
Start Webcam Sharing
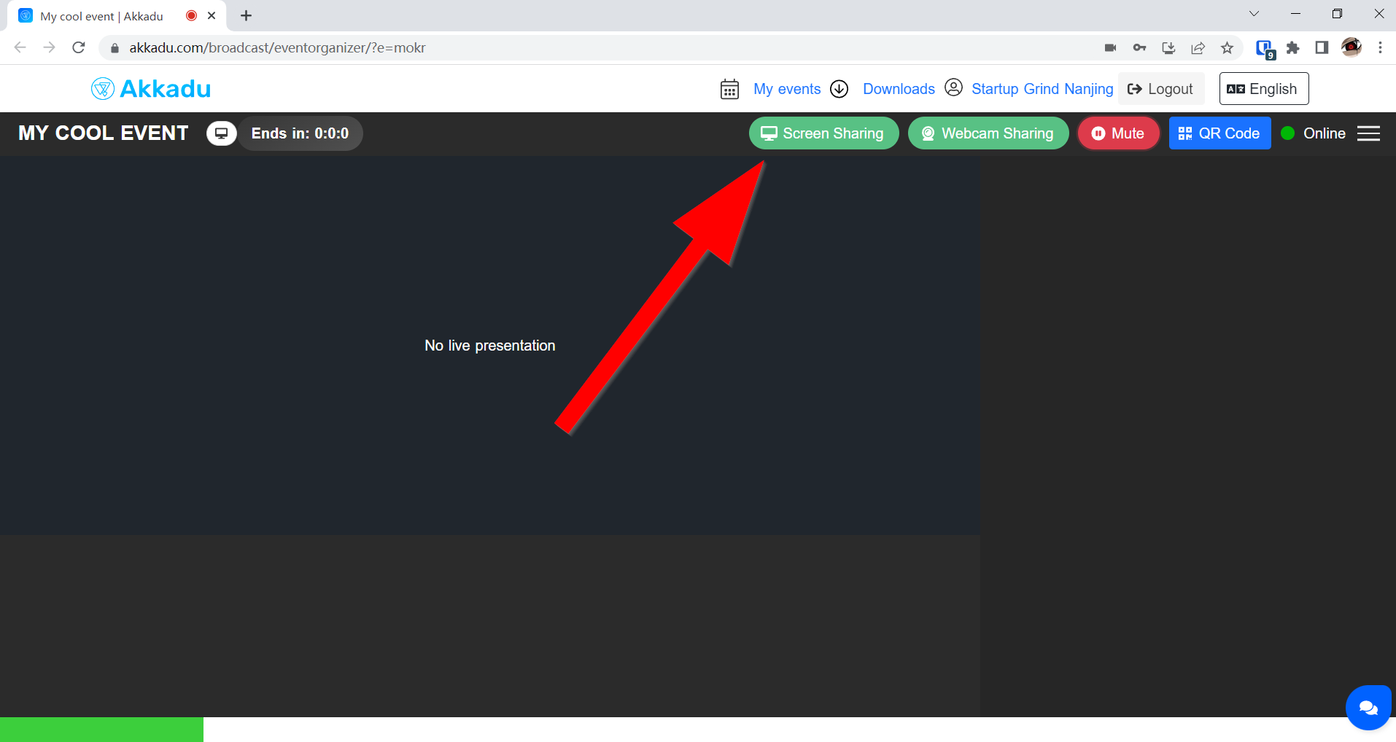click(x=988, y=133)
